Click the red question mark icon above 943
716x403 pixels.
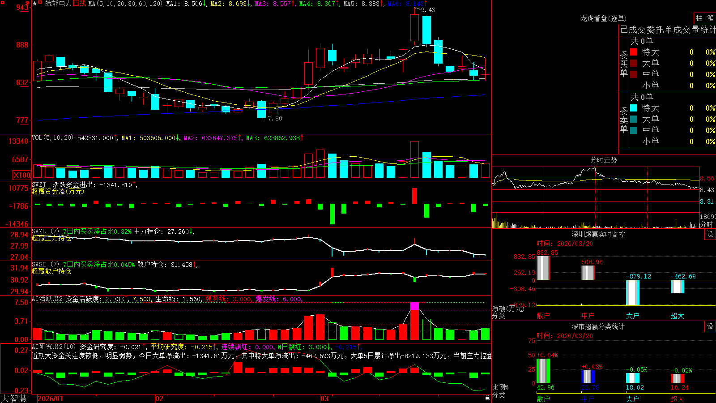tap(27, 4)
